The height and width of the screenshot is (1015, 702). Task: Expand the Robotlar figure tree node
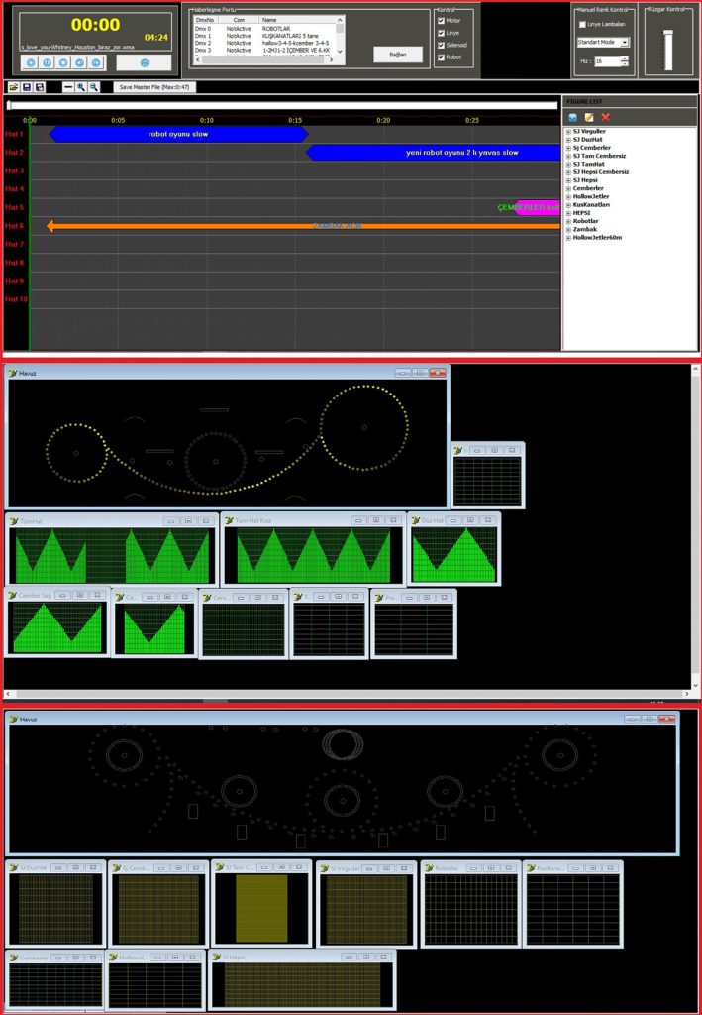(x=568, y=220)
